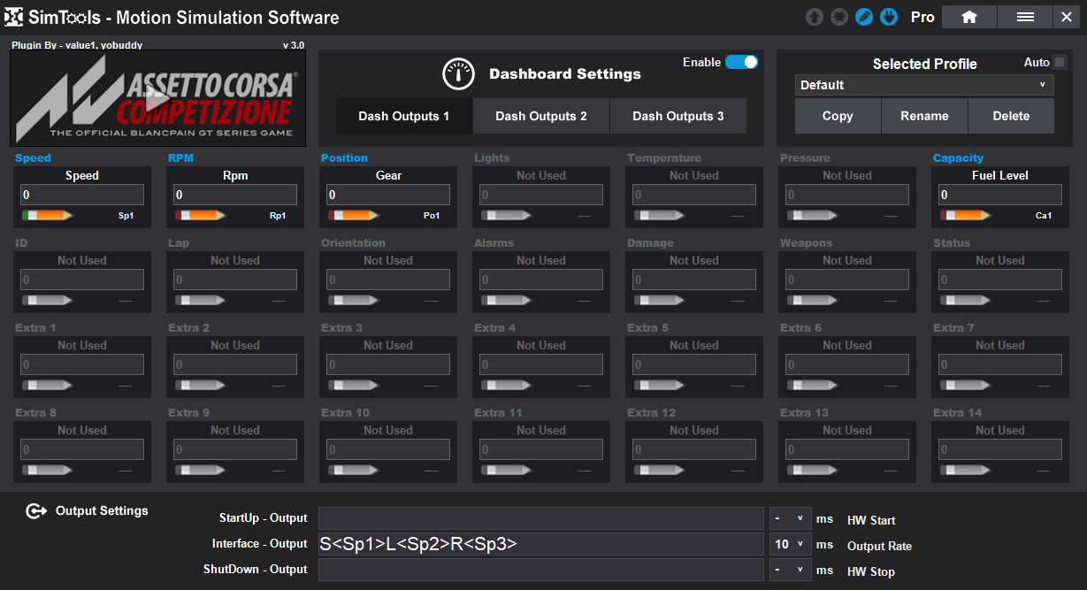Click the Rename profile button
The image size is (1087, 590).
[x=924, y=116]
